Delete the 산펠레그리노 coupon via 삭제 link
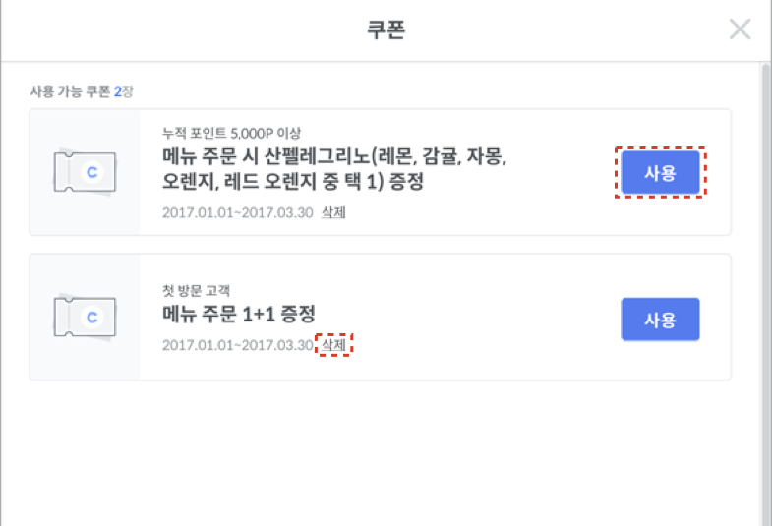The width and height of the screenshot is (772, 526). click(x=333, y=212)
